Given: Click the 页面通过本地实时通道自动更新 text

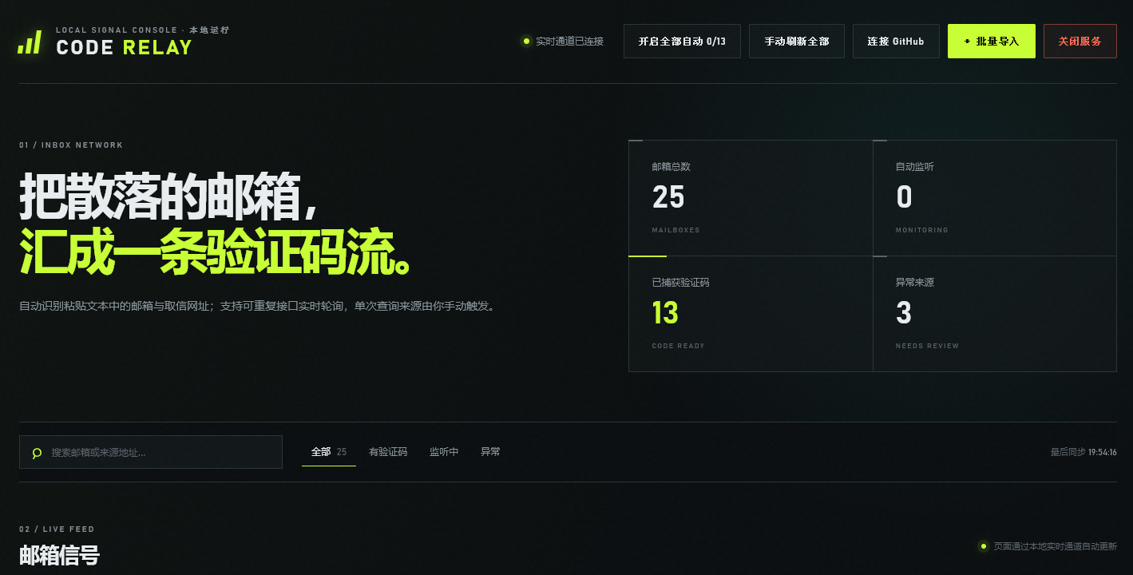Looking at the screenshot, I should point(1056,546).
